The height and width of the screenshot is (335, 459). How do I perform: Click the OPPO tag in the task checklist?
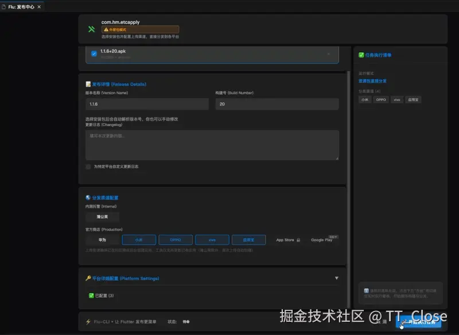point(381,100)
